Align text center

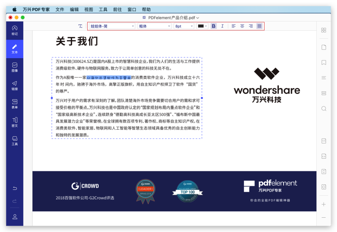pos(242,26)
